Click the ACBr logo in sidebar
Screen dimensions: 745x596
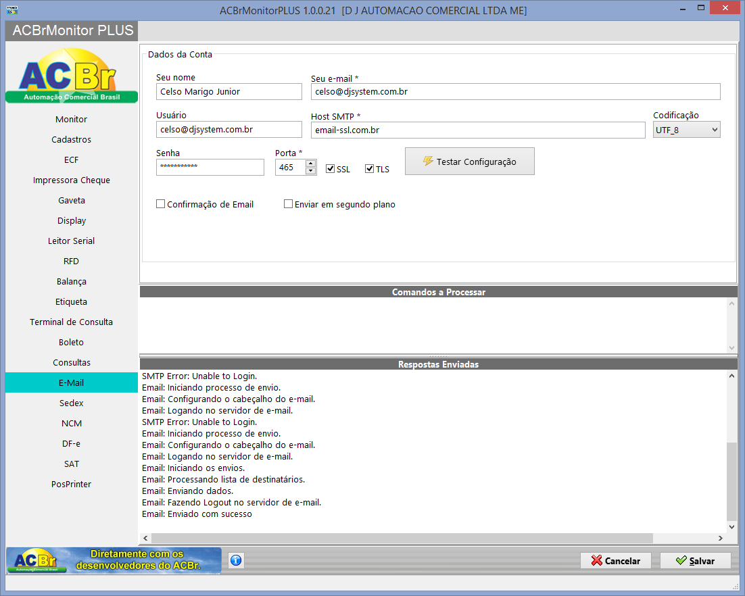click(72, 75)
